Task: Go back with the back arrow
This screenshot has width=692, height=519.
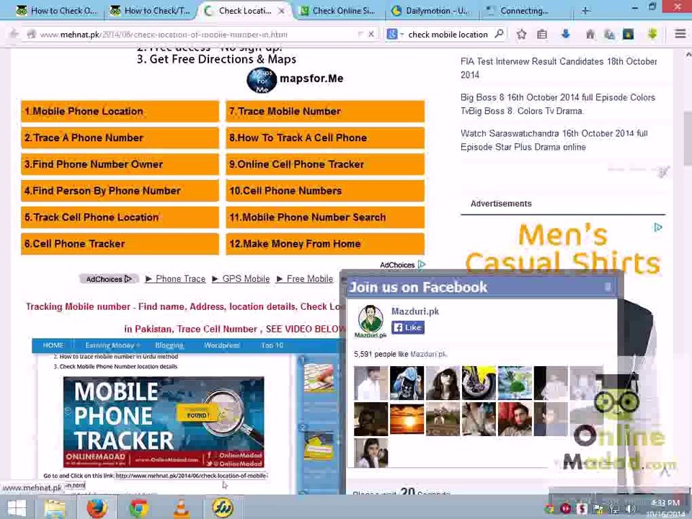Action: click(14, 34)
